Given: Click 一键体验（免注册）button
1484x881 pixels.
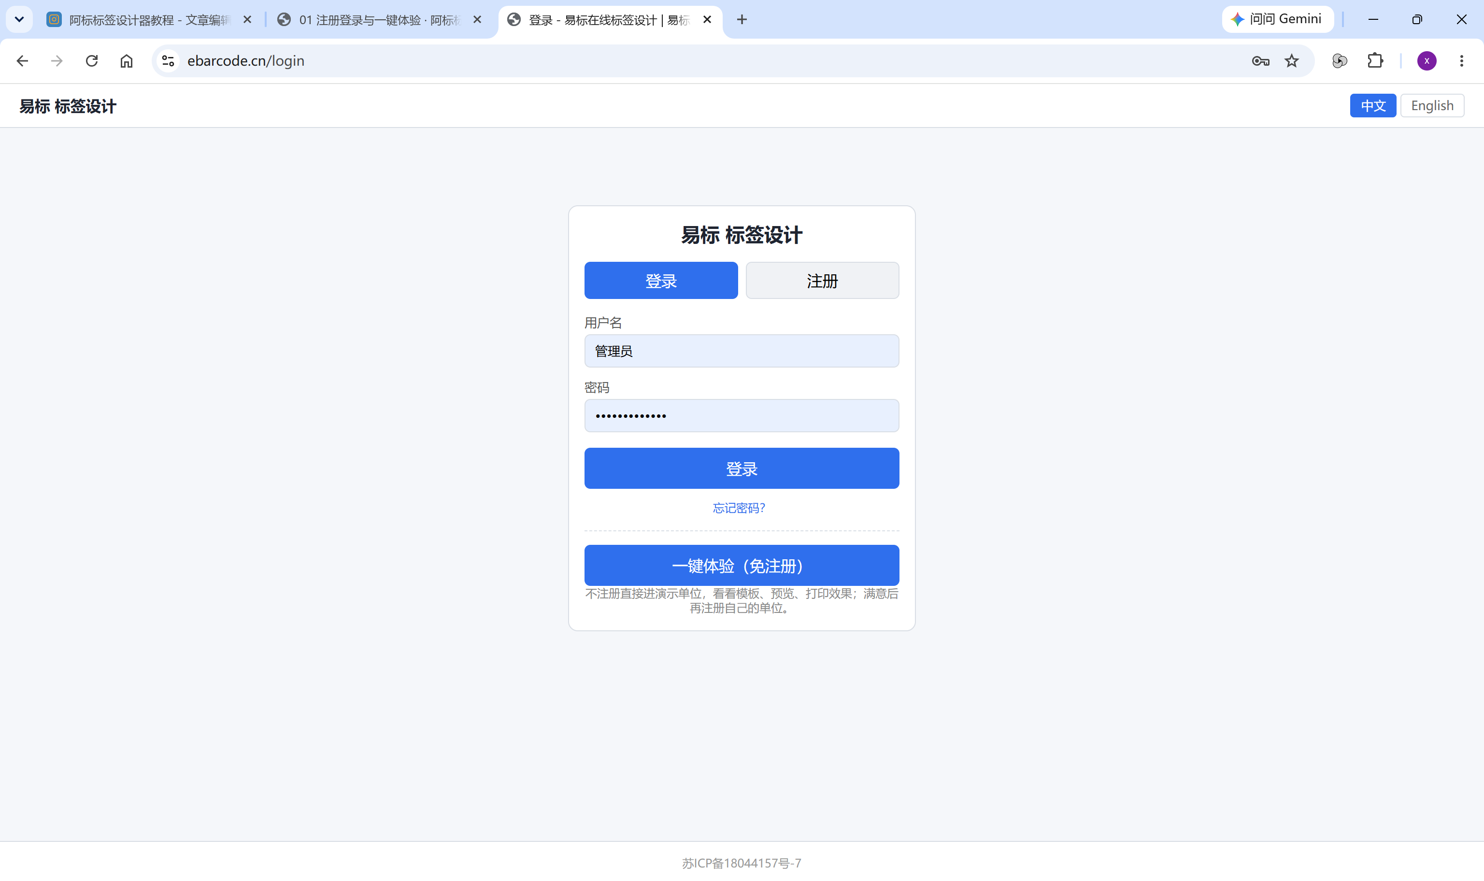Looking at the screenshot, I should coord(742,565).
